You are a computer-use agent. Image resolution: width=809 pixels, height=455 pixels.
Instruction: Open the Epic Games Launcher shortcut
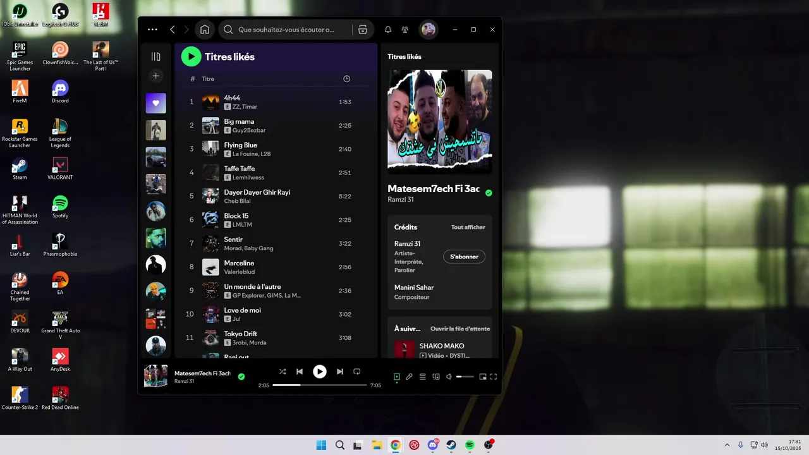coord(20,57)
